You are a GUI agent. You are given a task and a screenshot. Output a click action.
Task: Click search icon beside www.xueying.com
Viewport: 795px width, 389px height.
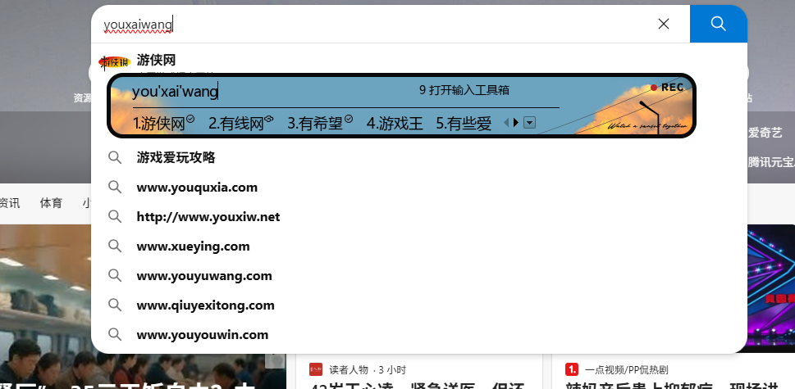pos(115,247)
